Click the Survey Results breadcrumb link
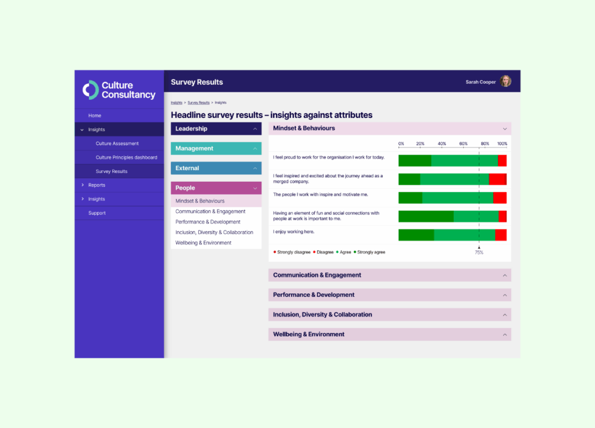The height and width of the screenshot is (428, 595). 198,102
